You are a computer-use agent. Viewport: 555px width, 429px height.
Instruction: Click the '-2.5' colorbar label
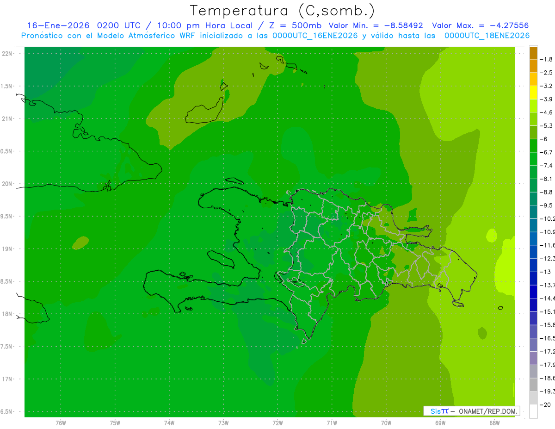coord(547,73)
